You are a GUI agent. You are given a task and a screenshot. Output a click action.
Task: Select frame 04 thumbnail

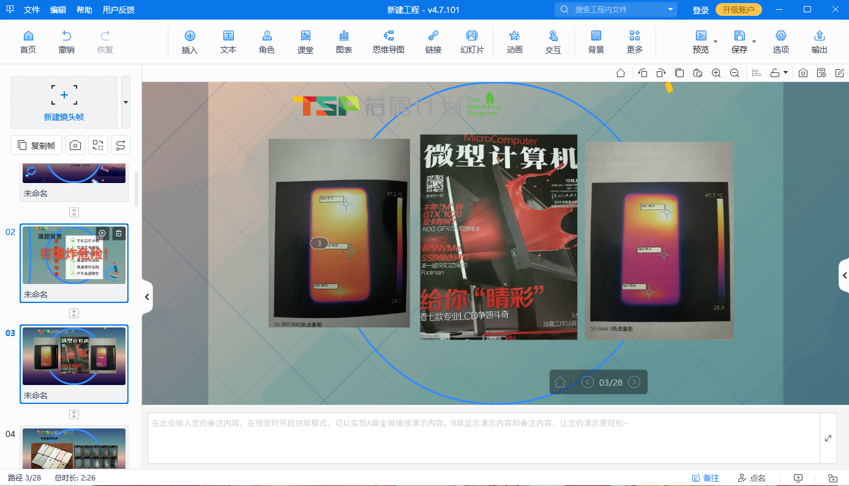[74, 448]
